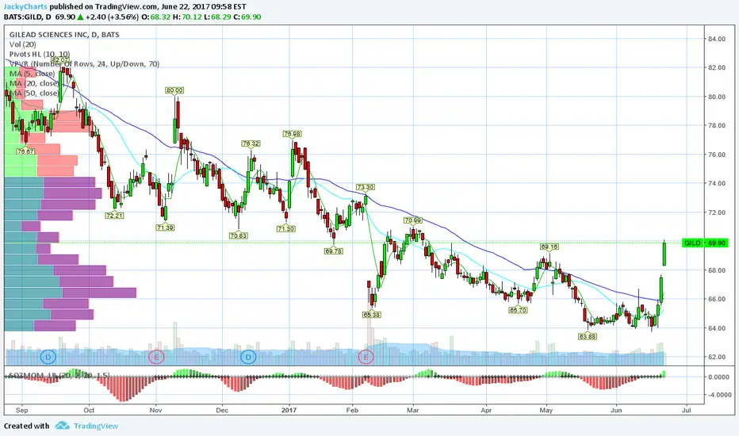Select the 65.70 pivot low label
The height and width of the screenshot is (436, 739).
[x=518, y=310]
